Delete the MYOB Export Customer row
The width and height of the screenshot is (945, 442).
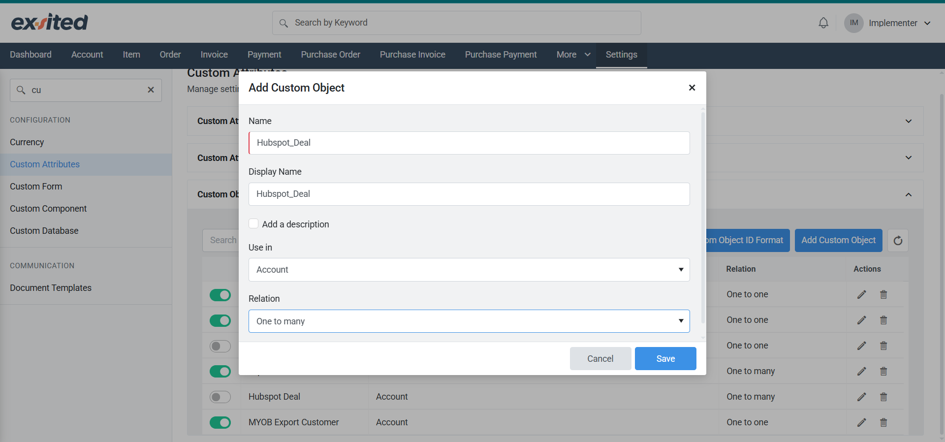pyautogui.click(x=883, y=422)
